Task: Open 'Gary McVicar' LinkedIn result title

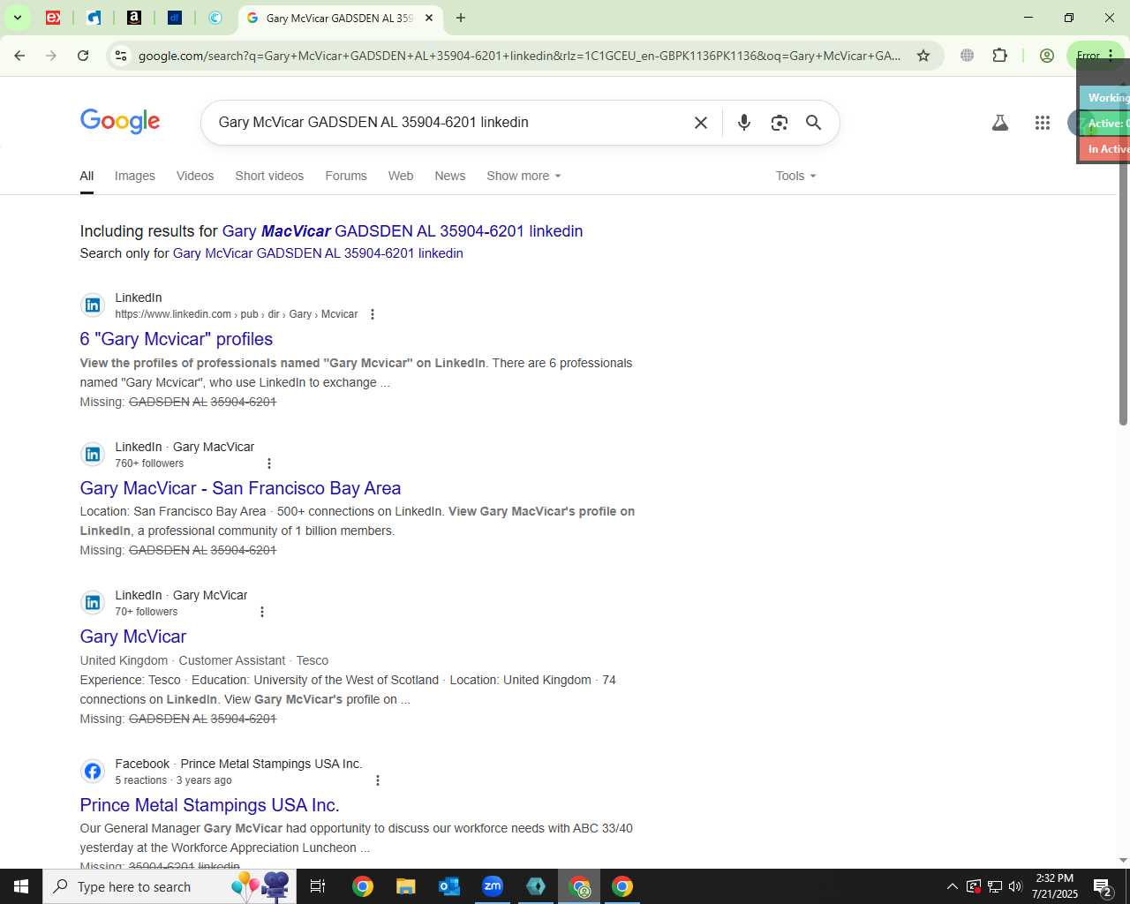Action: click(x=133, y=637)
